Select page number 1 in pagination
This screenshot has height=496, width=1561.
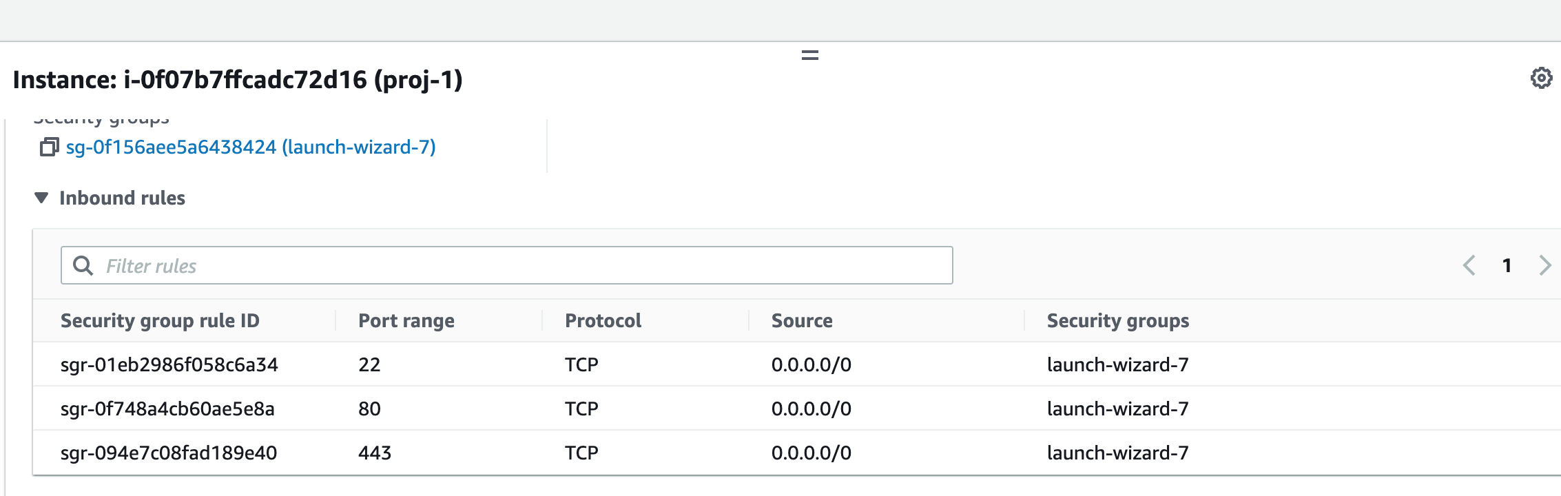click(1506, 265)
